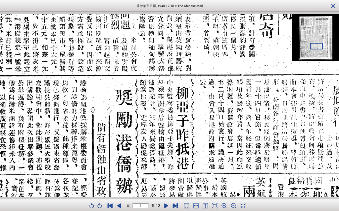Click the blue viewport box in the minimap

coord(316,46)
